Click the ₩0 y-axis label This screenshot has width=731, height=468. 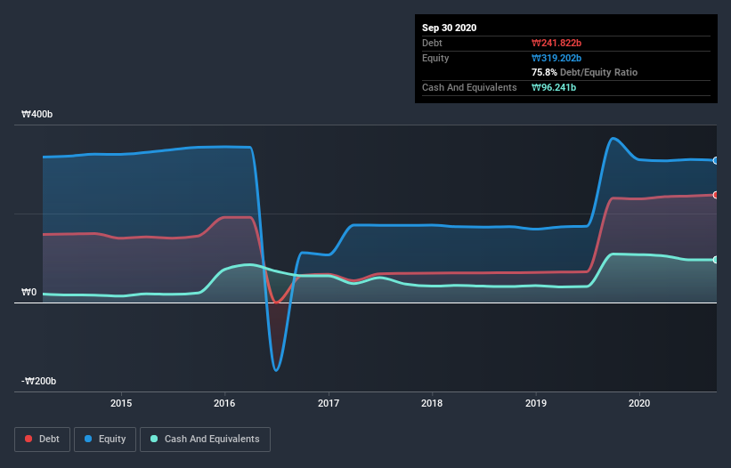coord(28,292)
